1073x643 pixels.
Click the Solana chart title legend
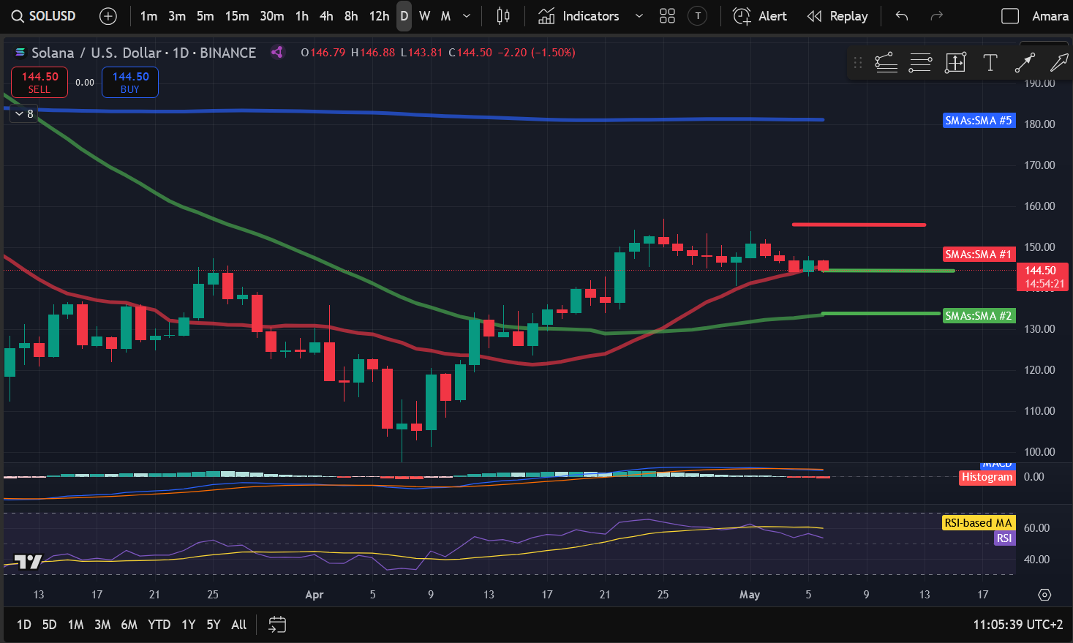pos(143,53)
